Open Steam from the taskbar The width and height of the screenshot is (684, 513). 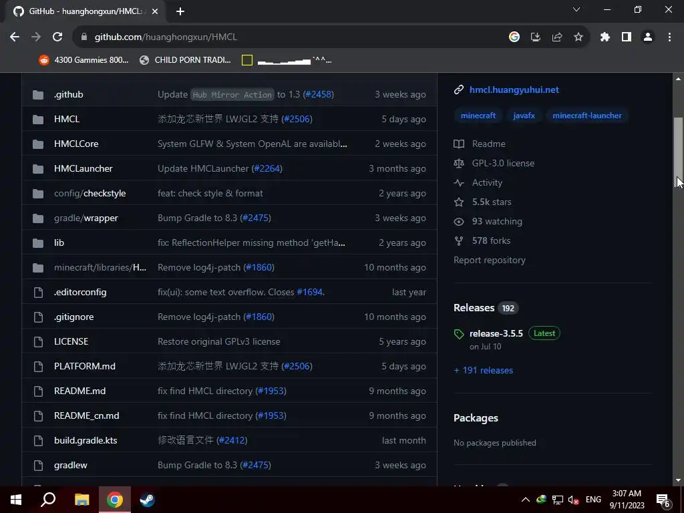[x=147, y=500]
